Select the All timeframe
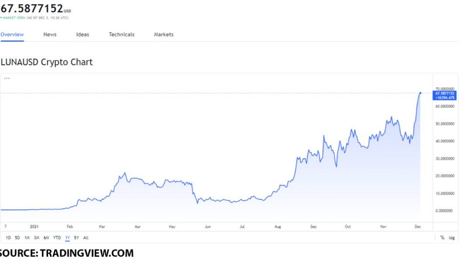 point(85,238)
